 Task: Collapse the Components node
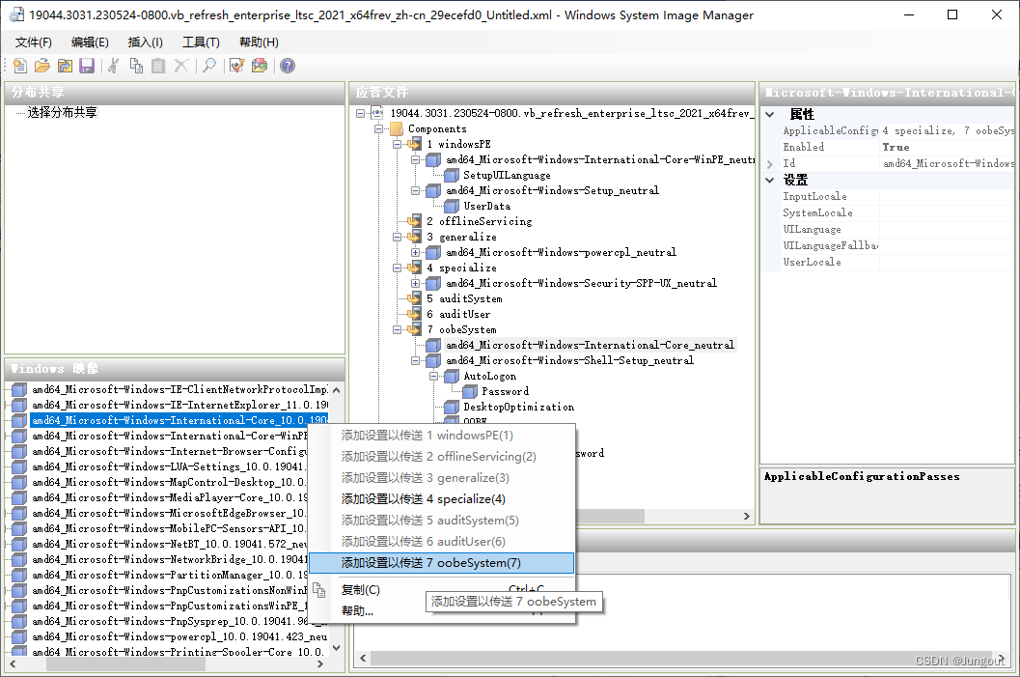(x=378, y=128)
